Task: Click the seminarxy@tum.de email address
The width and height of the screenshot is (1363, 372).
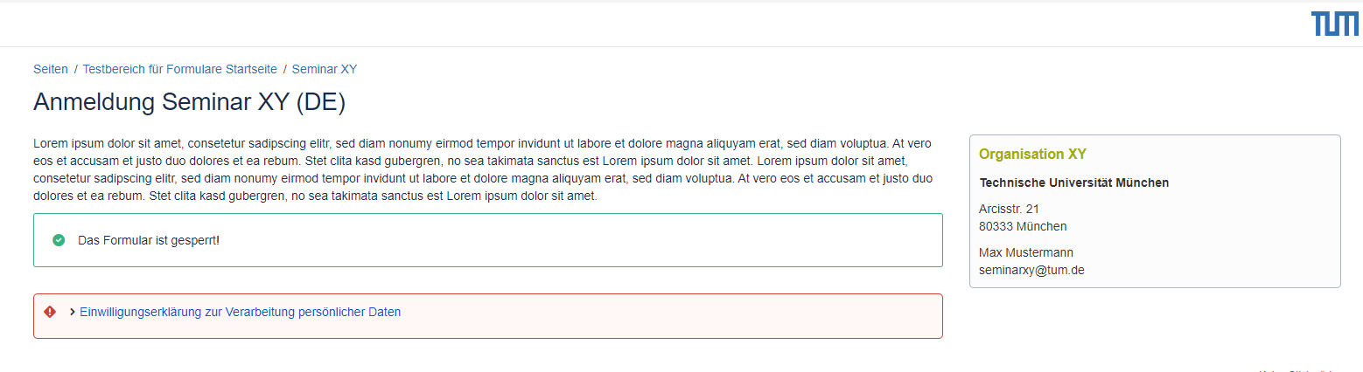Action: [1031, 270]
